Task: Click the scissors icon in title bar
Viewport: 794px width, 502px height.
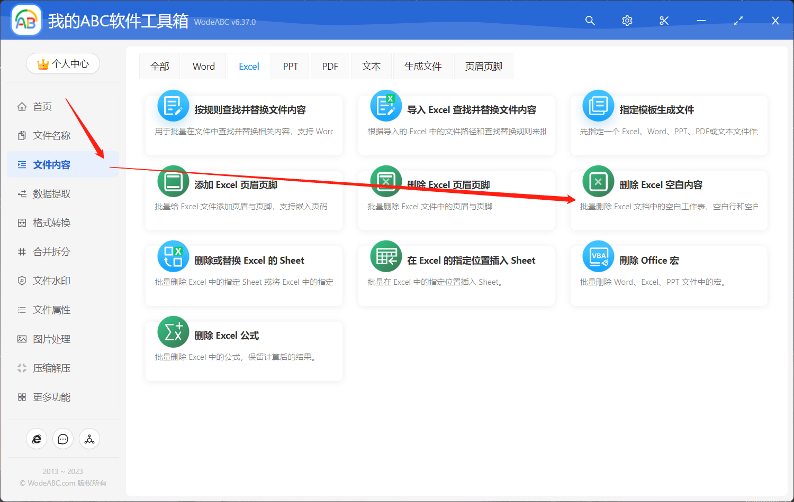Action: [x=664, y=21]
